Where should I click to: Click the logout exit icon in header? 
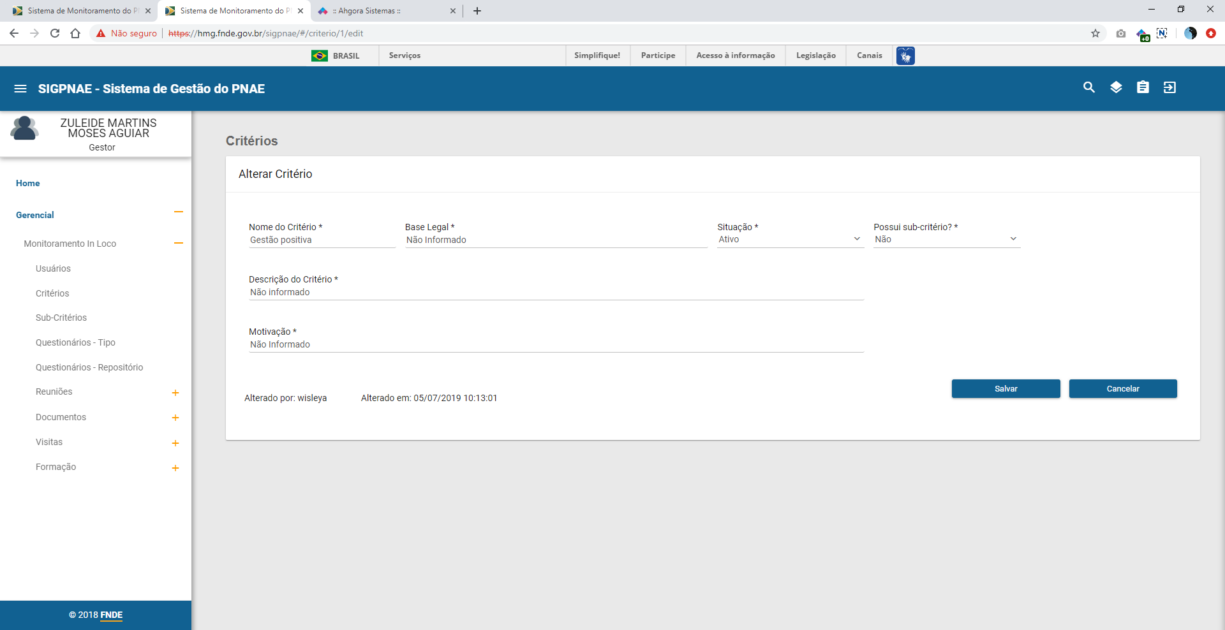[x=1169, y=88]
